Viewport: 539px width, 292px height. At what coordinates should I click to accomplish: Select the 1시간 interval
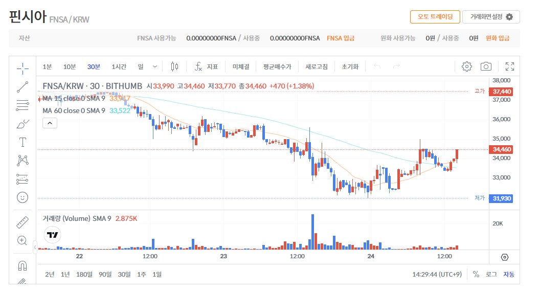click(119, 66)
